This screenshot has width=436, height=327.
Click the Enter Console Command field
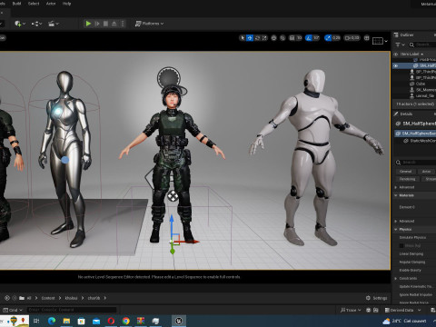pos(72,310)
